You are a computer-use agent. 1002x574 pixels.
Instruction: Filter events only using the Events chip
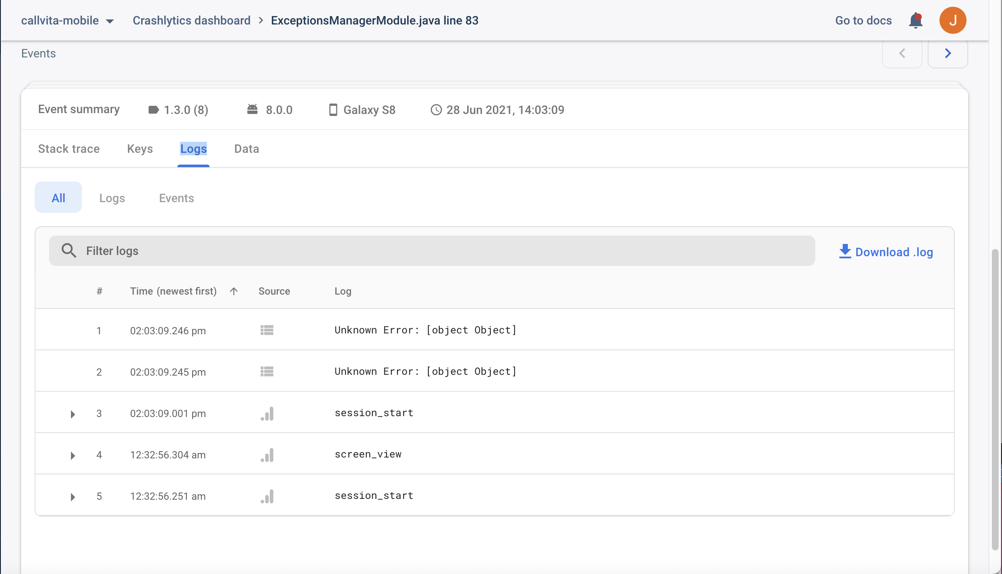point(176,198)
